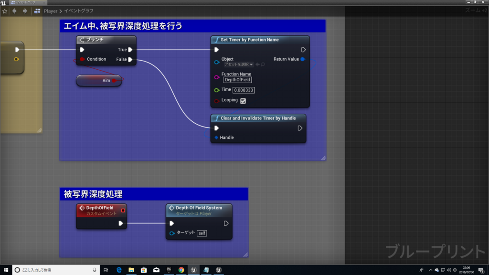Select the イベントグラフ tab
The width and height of the screenshot is (489, 275).
click(26, 2)
